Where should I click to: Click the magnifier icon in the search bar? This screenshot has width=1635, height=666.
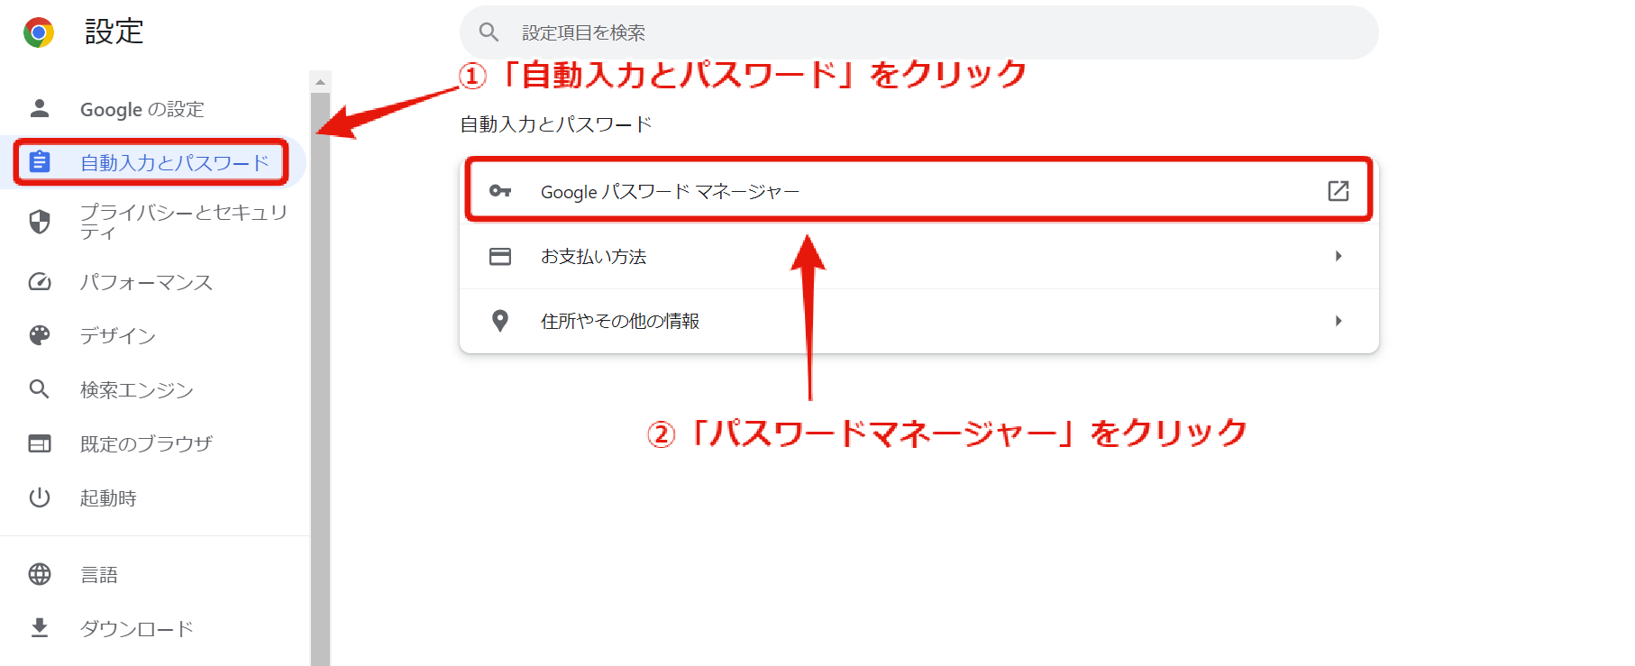pos(489,32)
